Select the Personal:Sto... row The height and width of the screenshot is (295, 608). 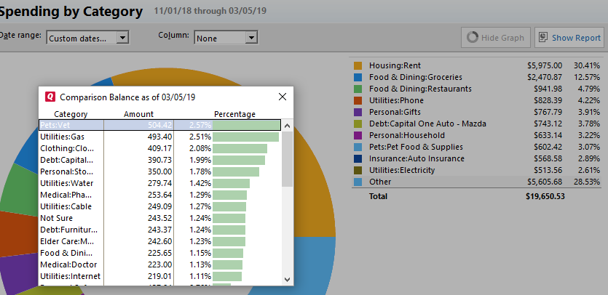pos(160,171)
